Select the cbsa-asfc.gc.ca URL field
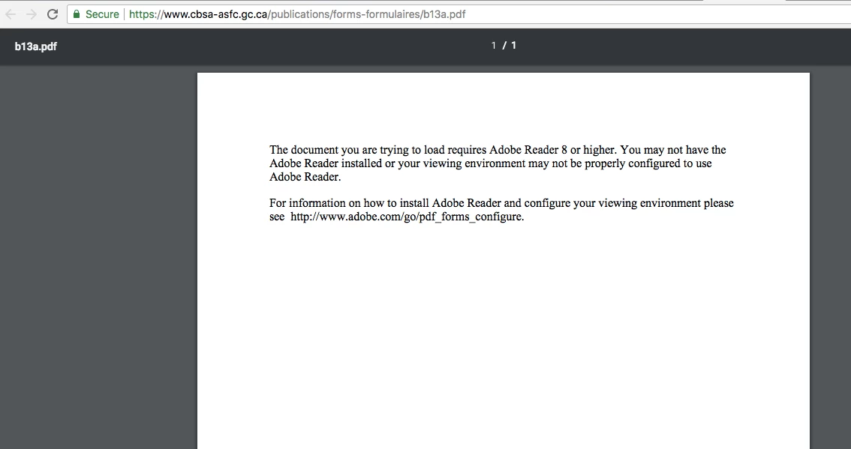 click(x=459, y=15)
